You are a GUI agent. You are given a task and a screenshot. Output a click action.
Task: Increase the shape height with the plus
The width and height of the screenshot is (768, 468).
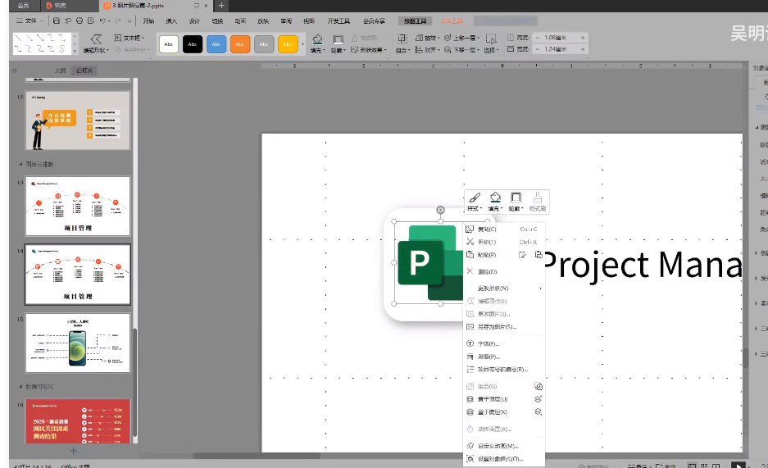click(x=583, y=38)
